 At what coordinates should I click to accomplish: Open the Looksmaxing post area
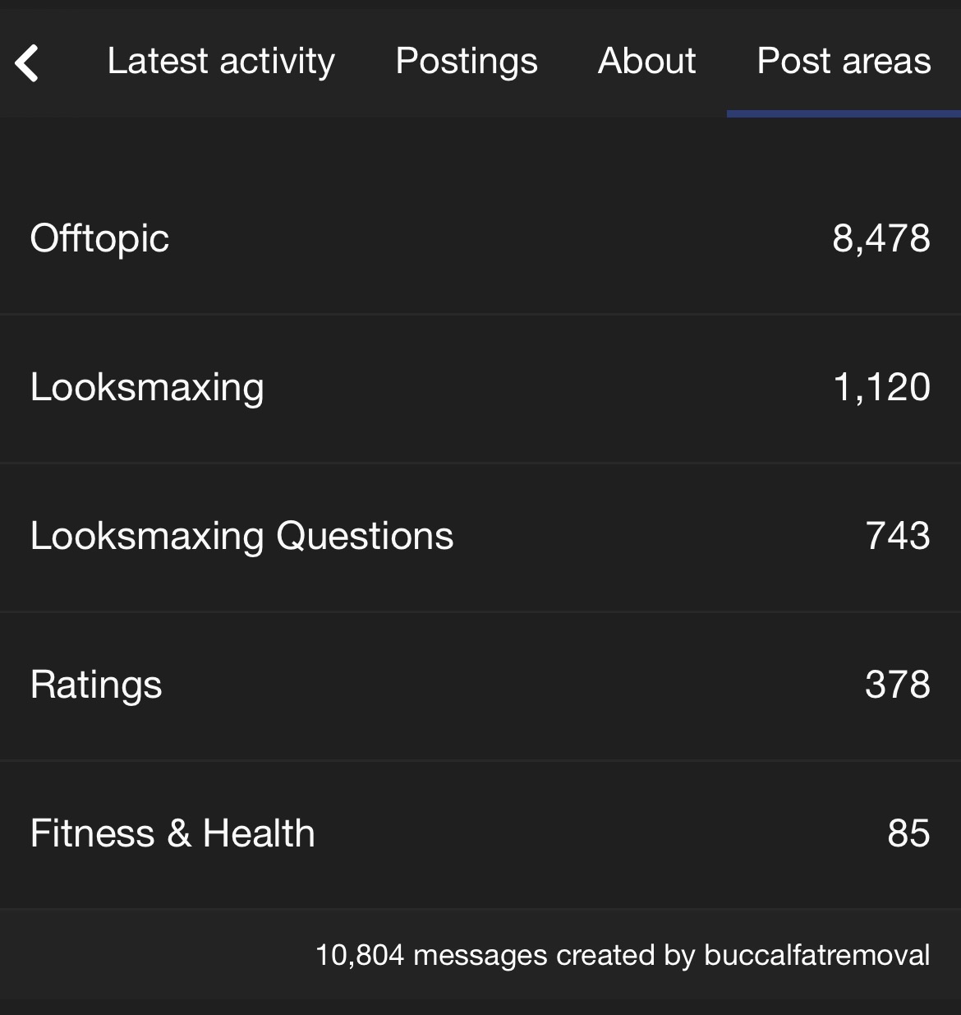click(x=147, y=387)
